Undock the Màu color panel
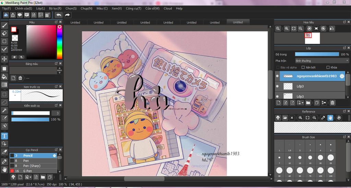This screenshot has width=351, height=188. pos(56,22)
